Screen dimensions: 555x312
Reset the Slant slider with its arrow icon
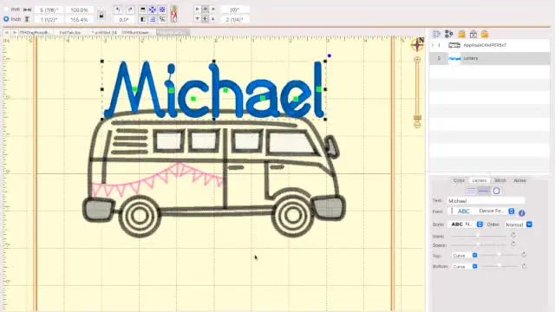click(513, 235)
